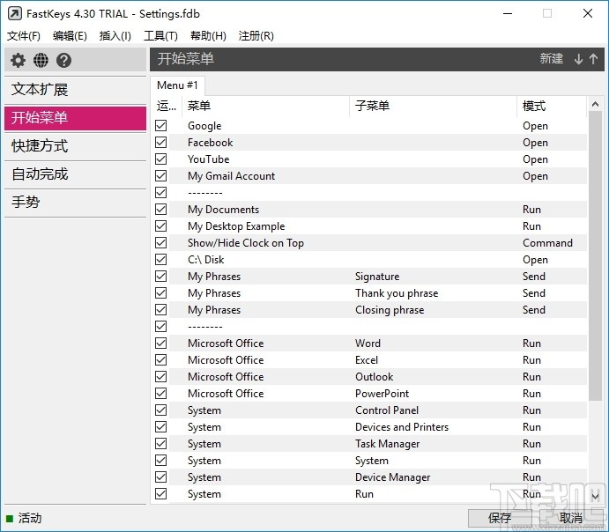The height and width of the screenshot is (532, 609).
Task: Toggle the C:\ Disk checkbox
Action: tap(160, 259)
